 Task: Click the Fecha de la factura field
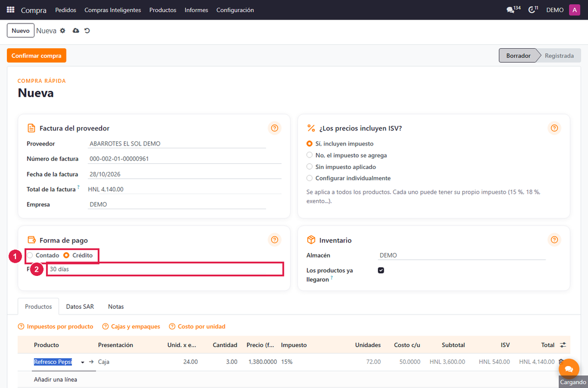click(184, 174)
